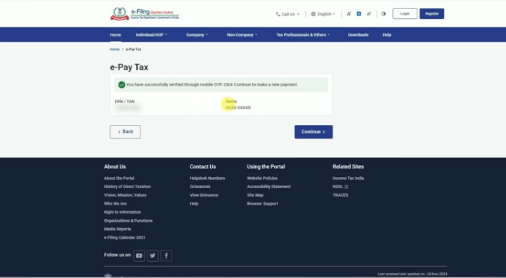Expand the Individual/HUF menu
506x278 pixels.
coord(152,35)
